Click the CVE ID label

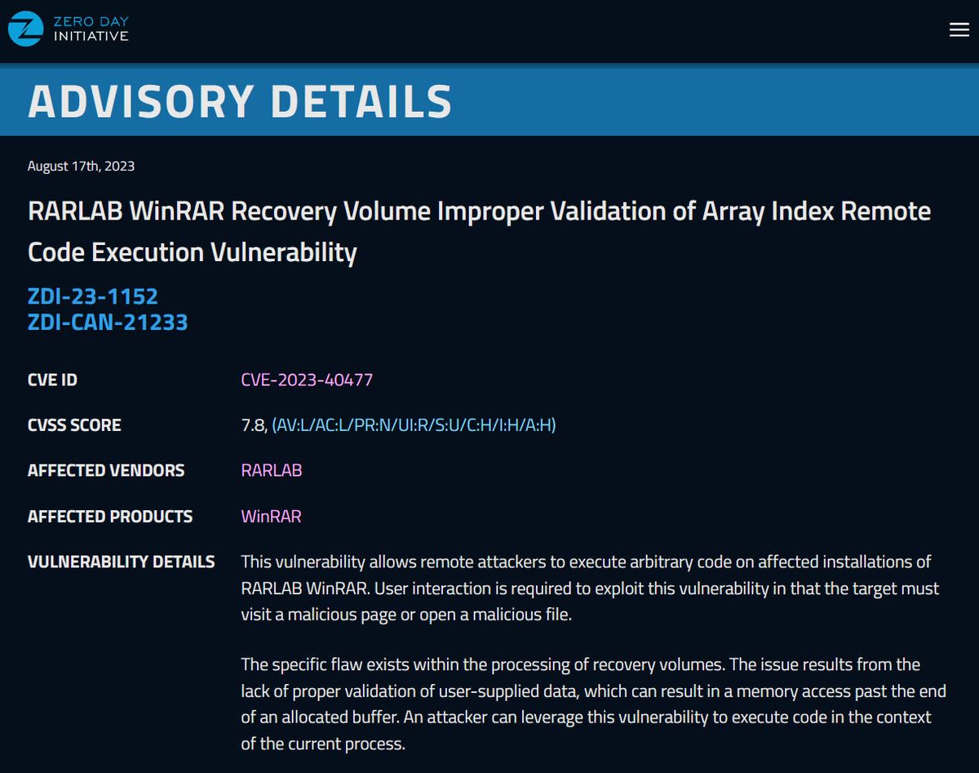52,380
